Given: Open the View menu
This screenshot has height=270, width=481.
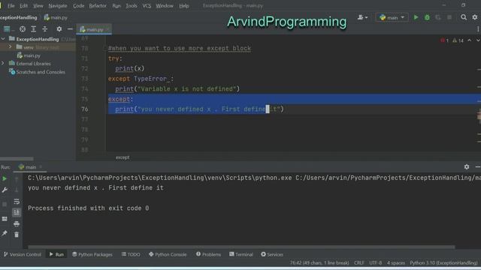Looking at the screenshot, I should pos(38,5).
